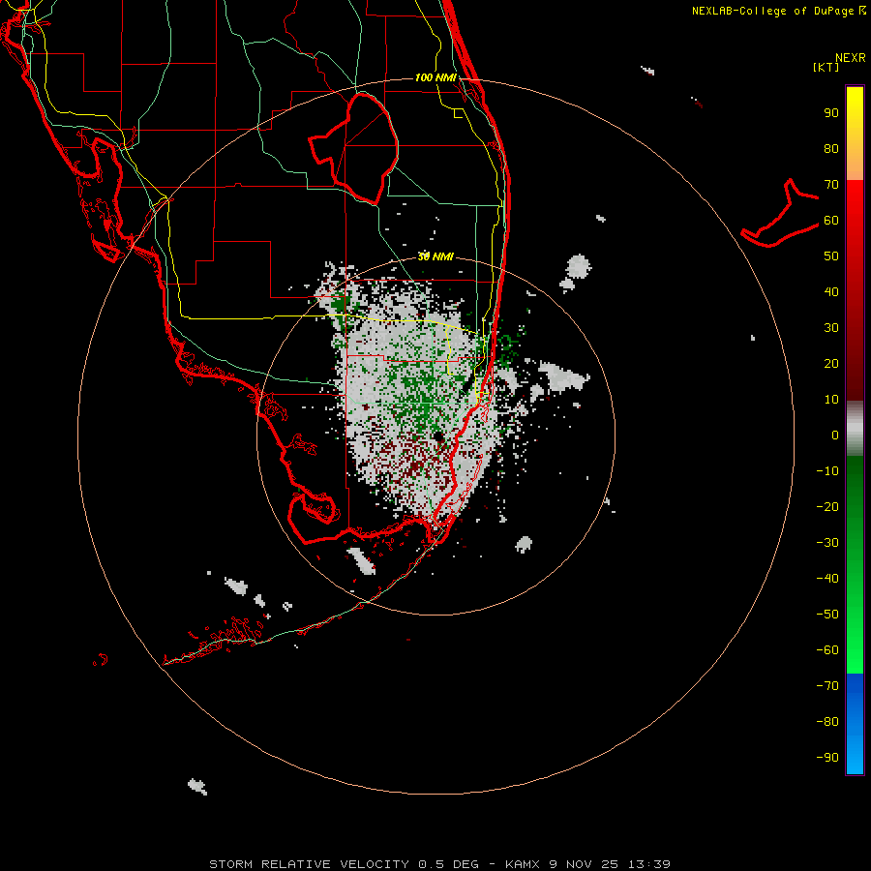Click the positive 30 value on velocity scale
The image size is (871, 871).
click(x=831, y=328)
